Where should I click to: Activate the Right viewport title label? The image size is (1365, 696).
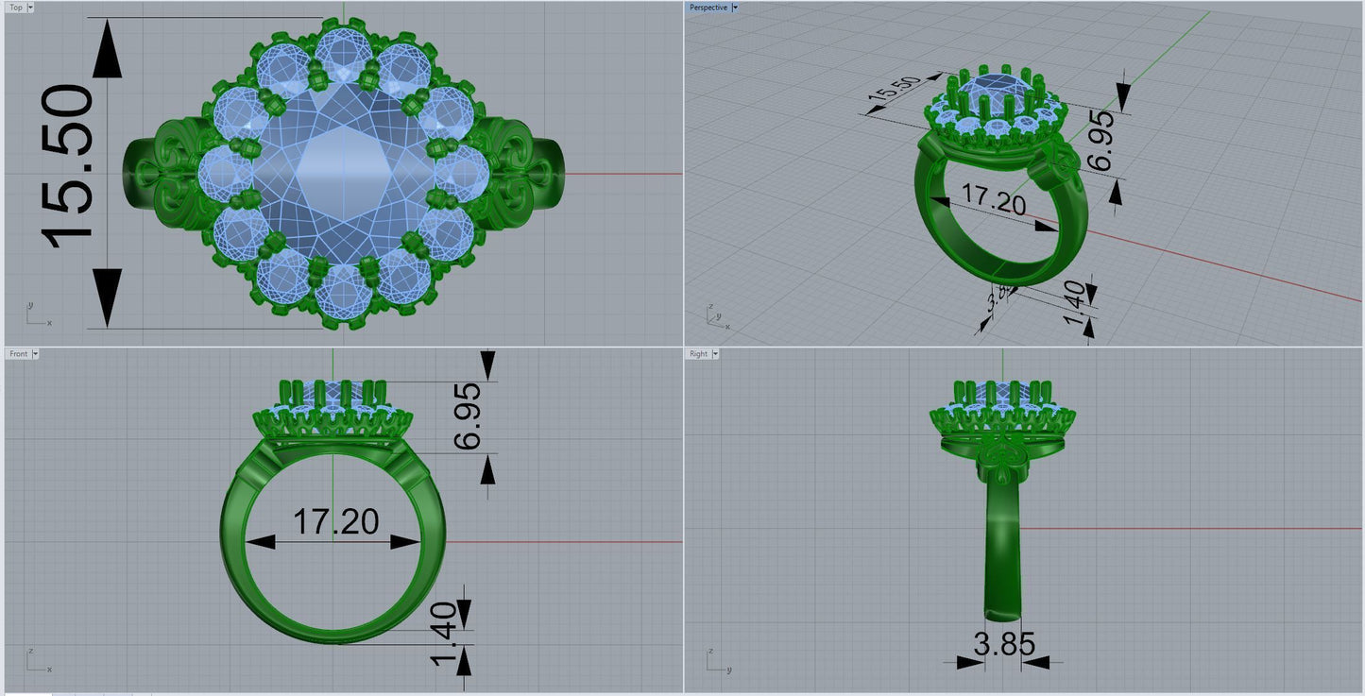point(698,354)
